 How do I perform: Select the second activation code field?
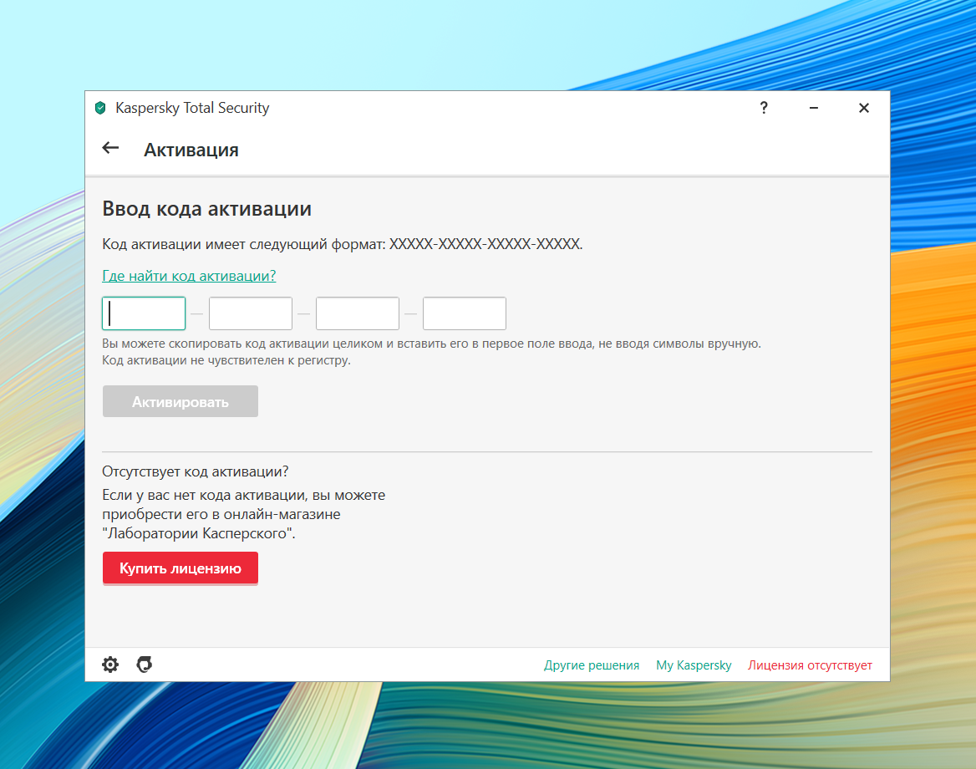coord(250,313)
